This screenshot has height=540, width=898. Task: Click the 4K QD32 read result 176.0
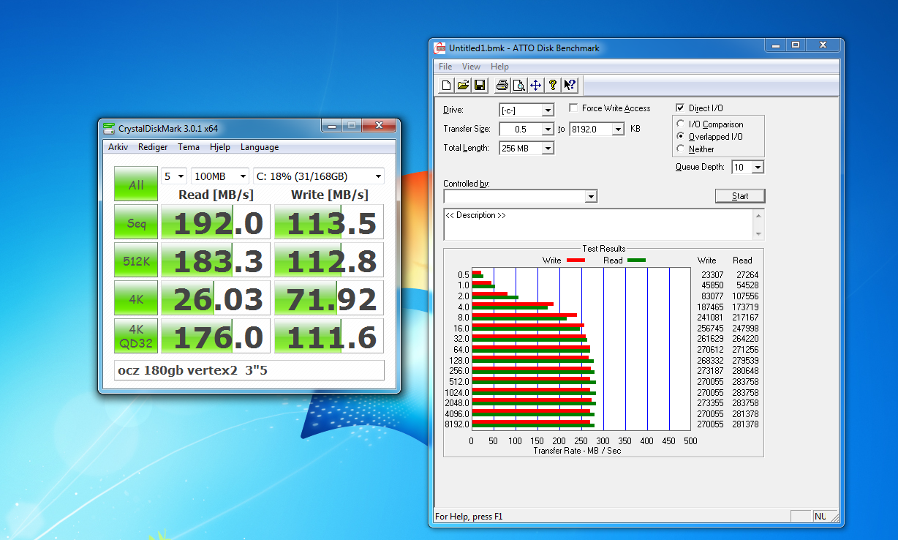[216, 337]
